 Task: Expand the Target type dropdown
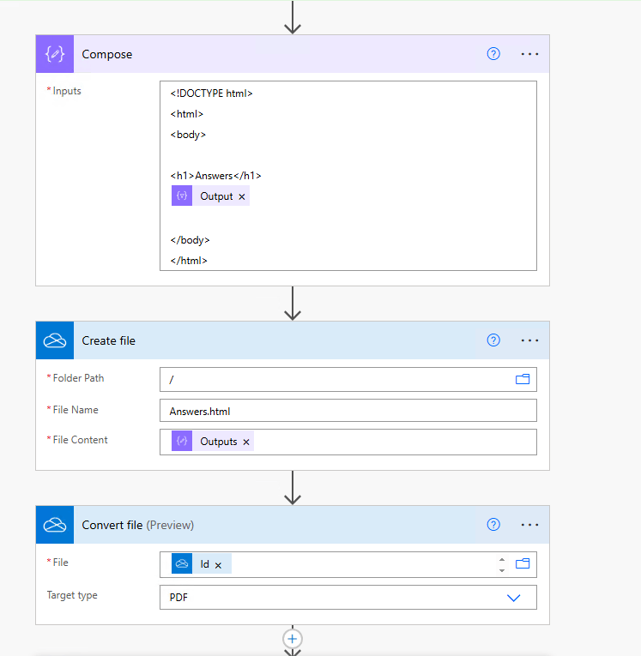[x=514, y=598]
